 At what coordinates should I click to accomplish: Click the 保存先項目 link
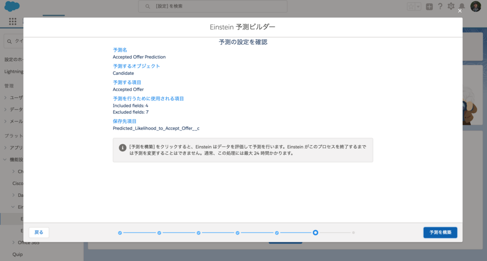[125, 121]
